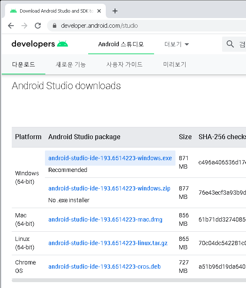Screen dimensions: 246x288
Task: Click the browser back arrow
Action: pyautogui.click(x=11, y=26)
